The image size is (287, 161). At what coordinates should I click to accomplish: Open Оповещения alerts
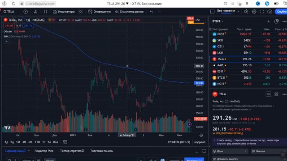point(100,12)
